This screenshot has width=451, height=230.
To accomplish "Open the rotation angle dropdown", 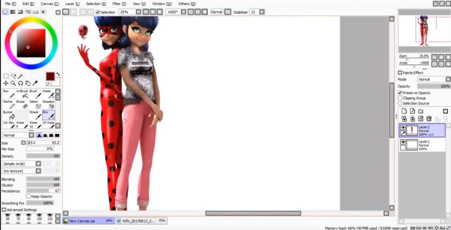I will click(x=183, y=12).
